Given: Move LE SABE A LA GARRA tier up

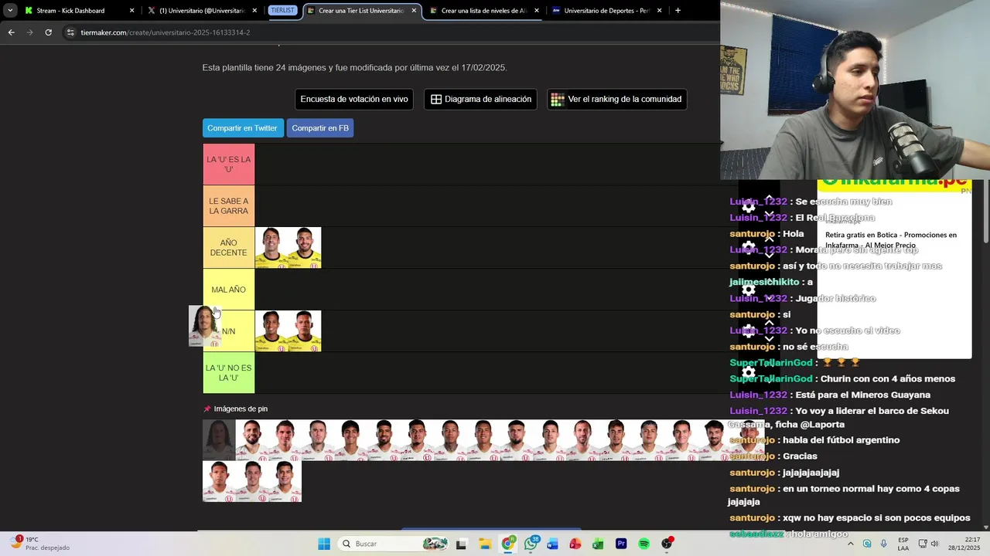Looking at the screenshot, I should pyautogui.click(x=769, y=198).
